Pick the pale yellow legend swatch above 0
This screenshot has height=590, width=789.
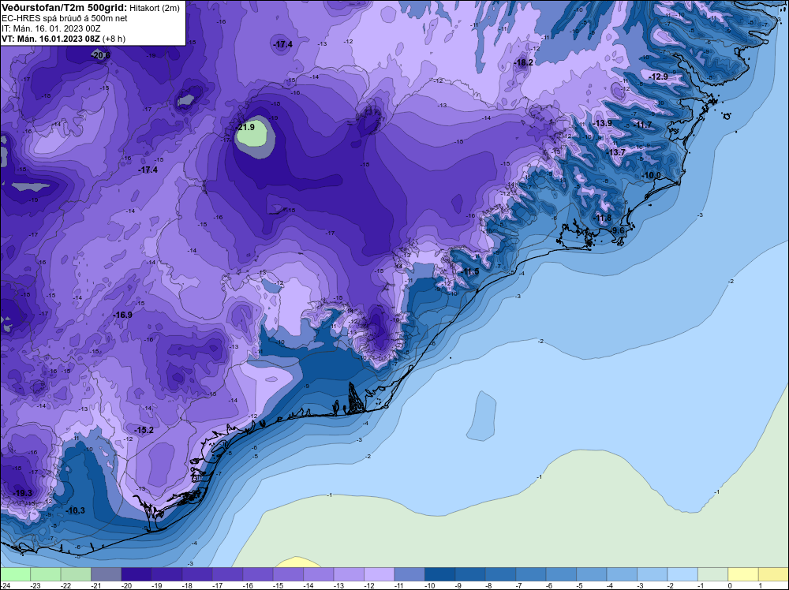[743, 574]
